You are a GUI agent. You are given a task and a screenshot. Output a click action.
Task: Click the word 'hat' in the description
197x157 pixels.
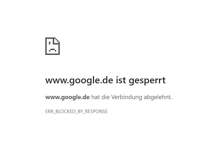(x=95, y=97)
